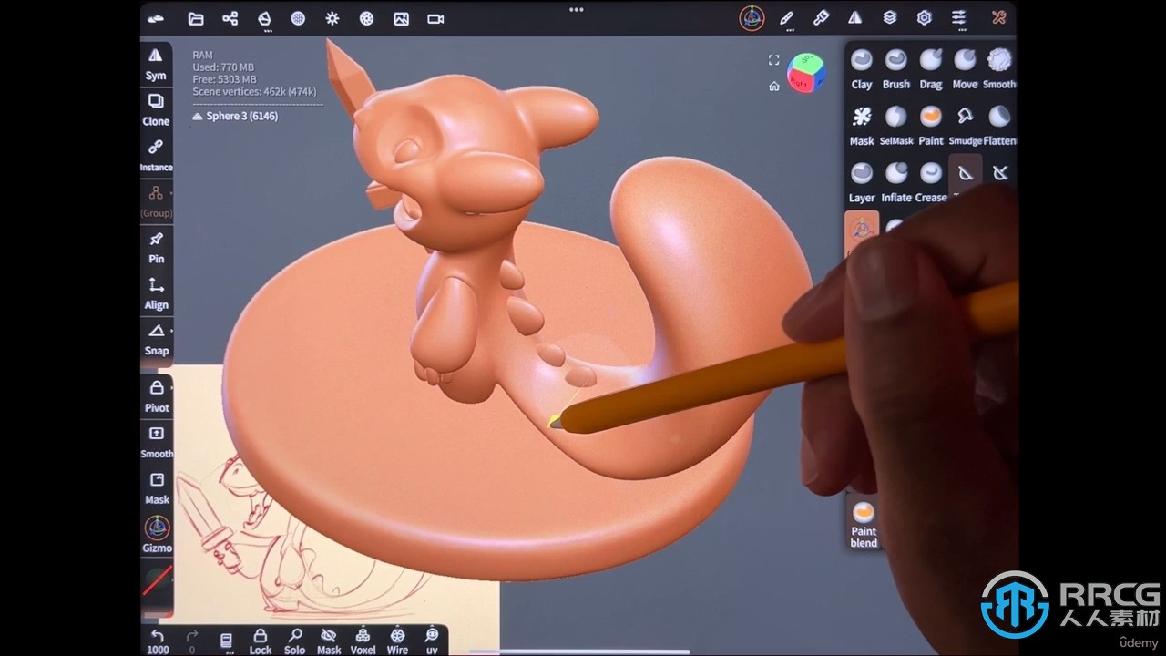The width and height of the screenshot is (1166, 656).
Task: Select the Flatten tool
Action: (x=999, y=126)
